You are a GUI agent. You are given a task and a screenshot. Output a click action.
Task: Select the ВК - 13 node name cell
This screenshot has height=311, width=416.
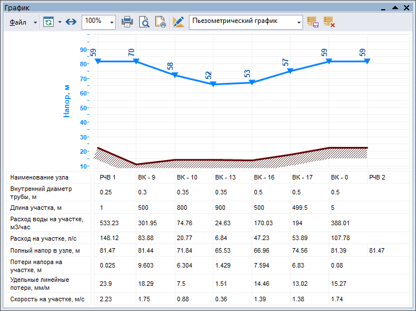click(x=225, y=178)
